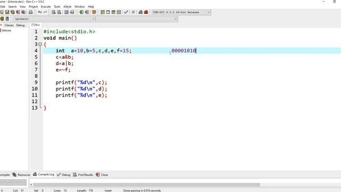This screenshot has width=341, height=192.
Task: Switch to the Resources bottom tab
Action: click(x=21, y=174)
